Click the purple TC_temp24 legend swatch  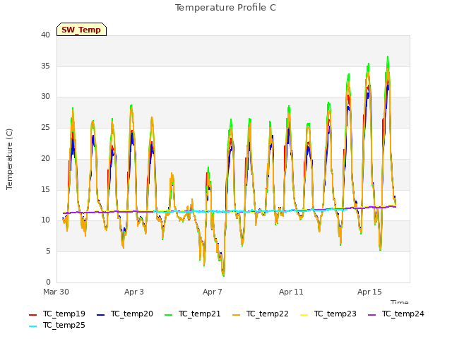[x=372, y=315]
